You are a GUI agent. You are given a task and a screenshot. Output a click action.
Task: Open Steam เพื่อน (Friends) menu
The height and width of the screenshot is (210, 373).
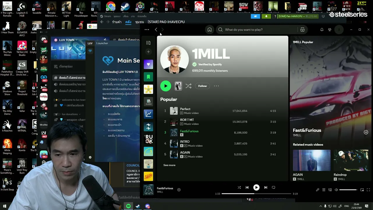(x=126, y=16)
